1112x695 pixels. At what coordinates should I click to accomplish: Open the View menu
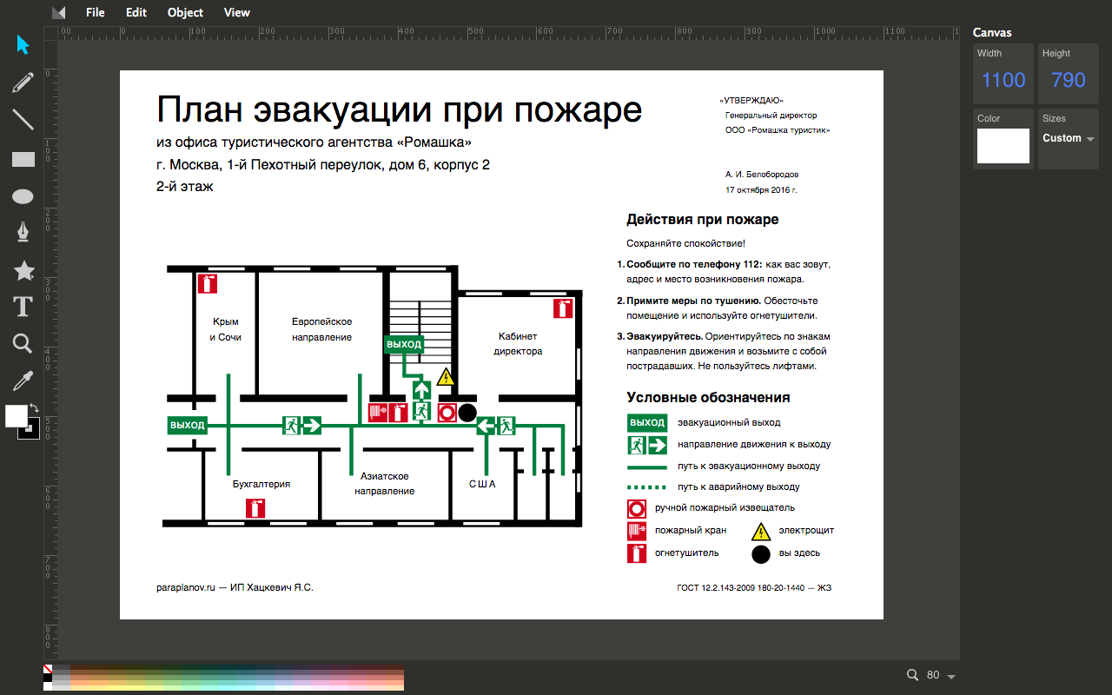(236, 12)
